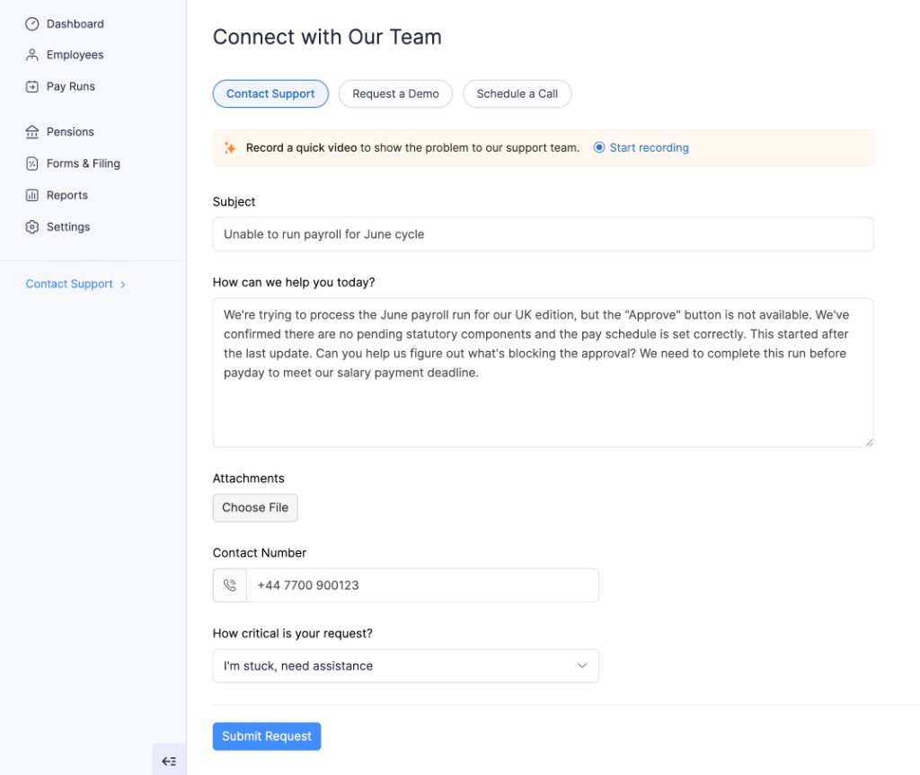Click the dropdown arrow on criticality field
Screen dimensions: 920x775
click(582, 665)
